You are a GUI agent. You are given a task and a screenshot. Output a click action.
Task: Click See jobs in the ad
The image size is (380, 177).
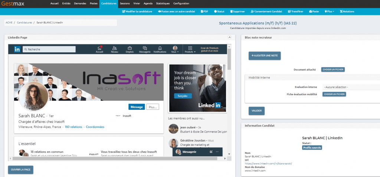pyautogui.click(x=183, y=96)
